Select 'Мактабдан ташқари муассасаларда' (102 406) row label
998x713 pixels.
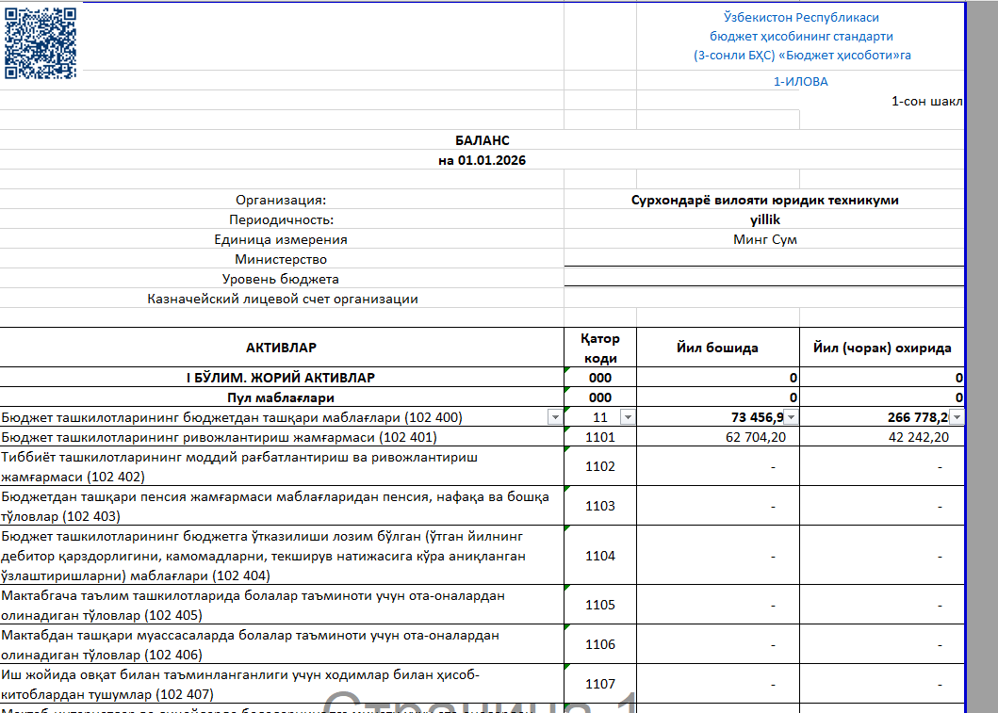coord(282,644)
